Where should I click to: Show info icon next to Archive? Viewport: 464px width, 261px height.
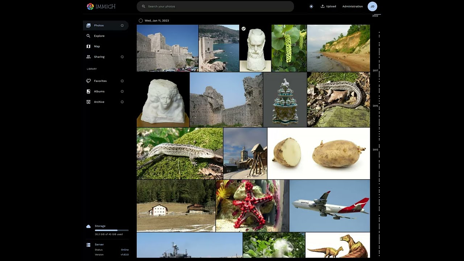coord(122,102)
